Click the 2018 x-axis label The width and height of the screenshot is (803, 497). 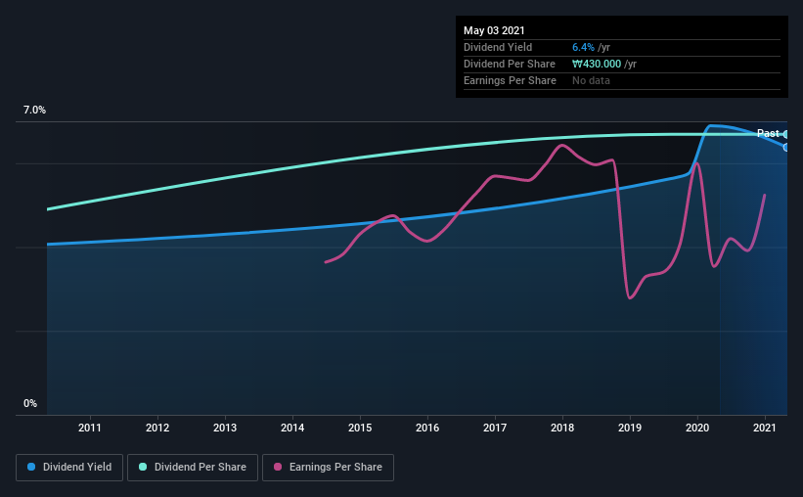pos(562,428)
